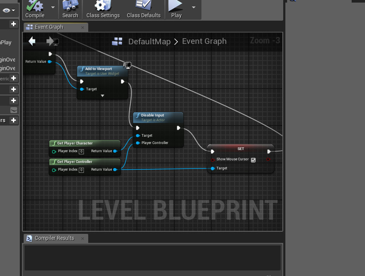Open Class Defaults from the toolbar
The width and height of the screenshot is (365, 276).
[x=144, y=10]
